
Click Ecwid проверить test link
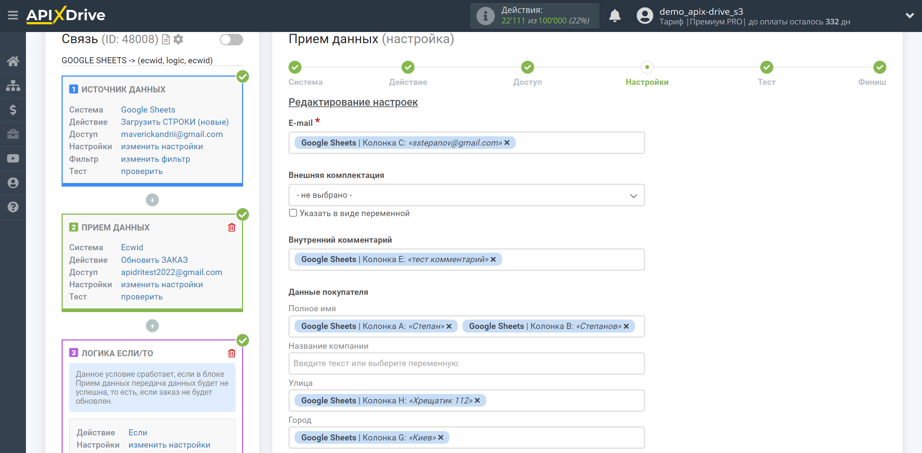coord(142,297)
